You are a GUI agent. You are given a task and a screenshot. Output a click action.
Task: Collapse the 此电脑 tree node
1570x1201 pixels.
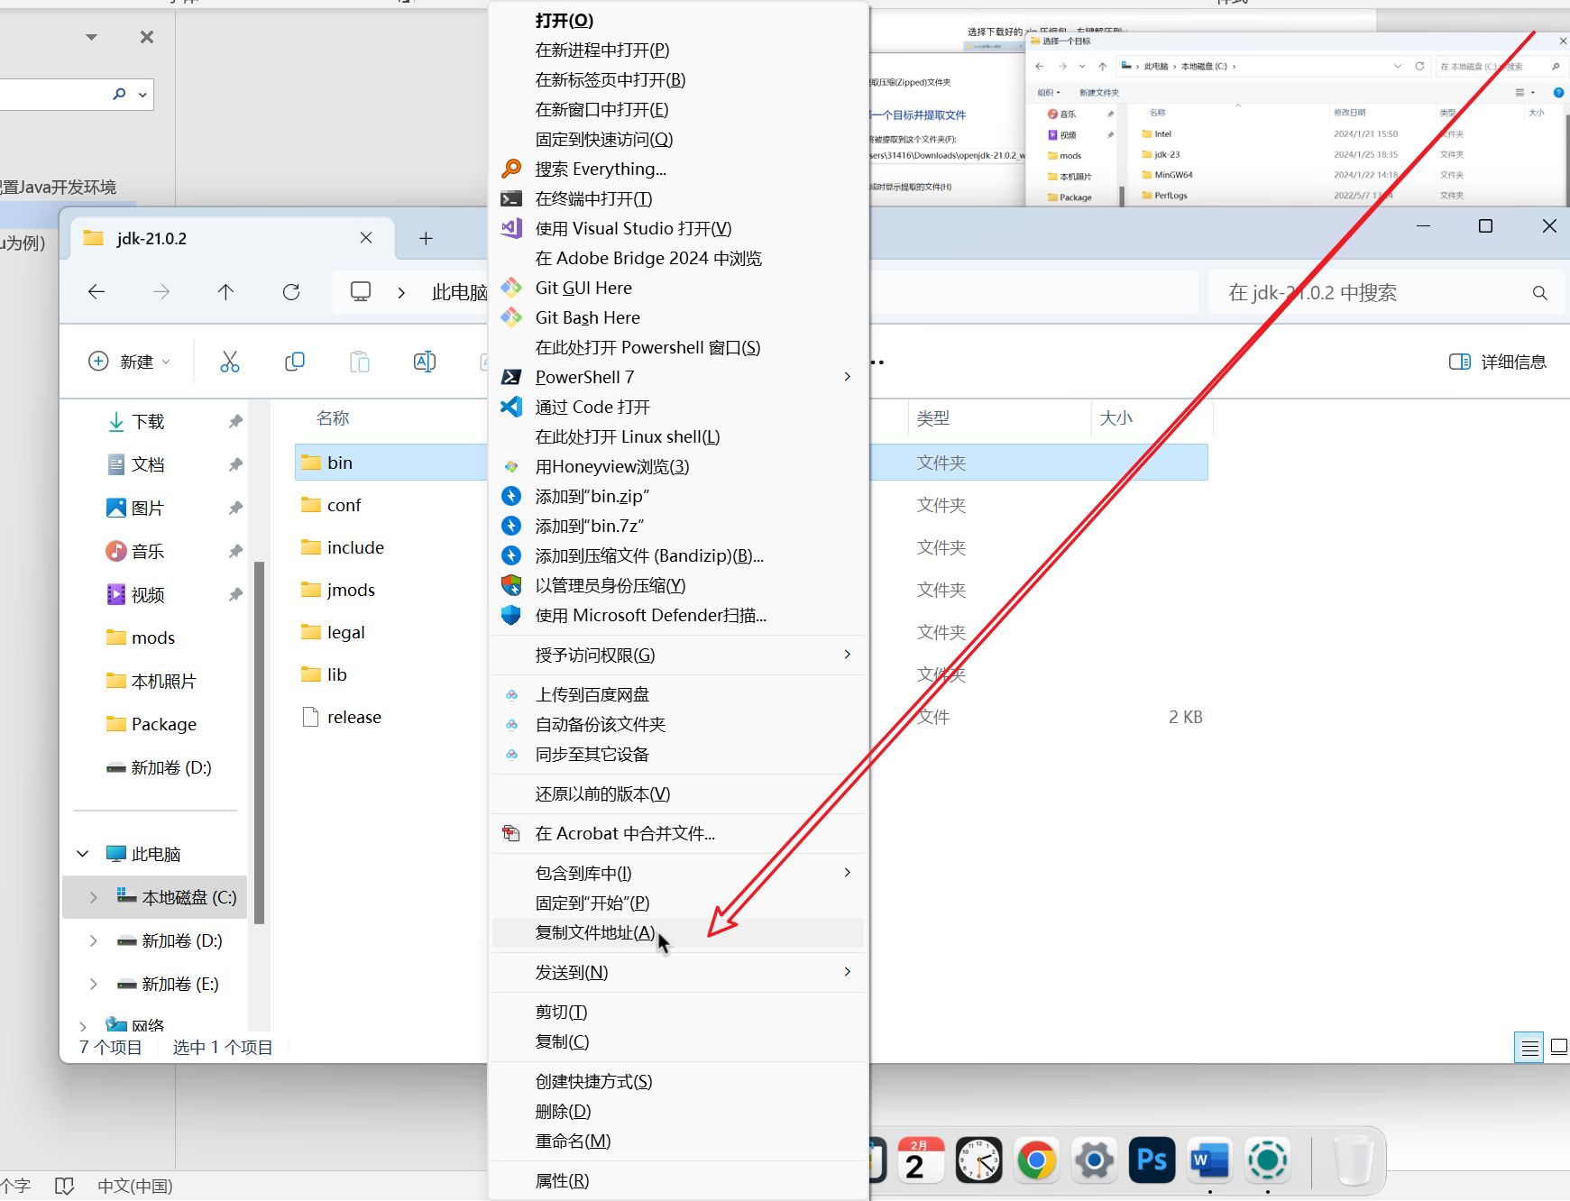83,854
